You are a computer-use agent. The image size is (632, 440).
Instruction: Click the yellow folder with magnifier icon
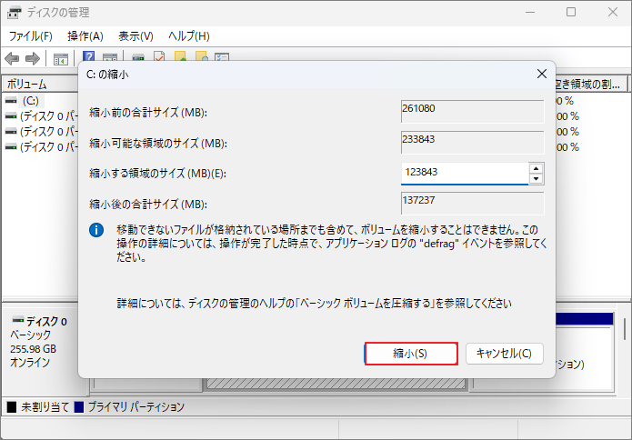tap(201, 56)
